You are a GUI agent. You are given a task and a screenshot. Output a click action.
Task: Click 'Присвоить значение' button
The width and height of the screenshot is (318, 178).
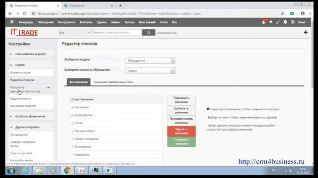point(181,100)
